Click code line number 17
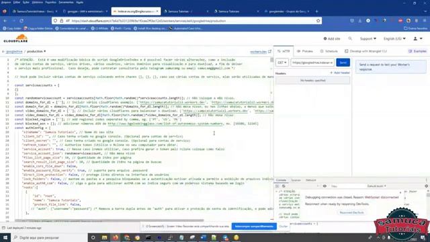430x242 pixels. [x=7, y=128]
